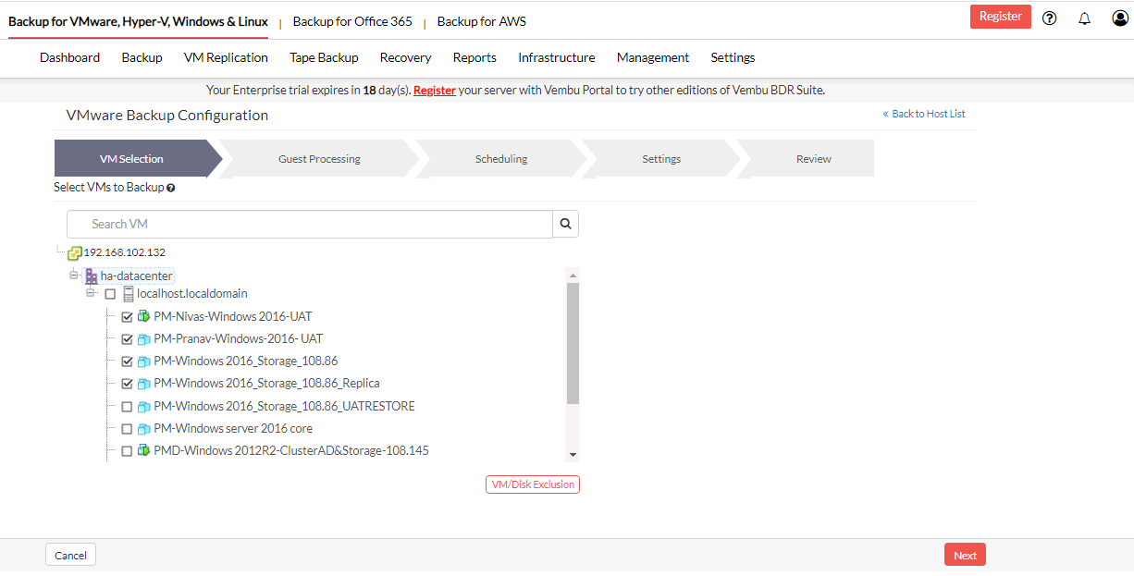
Task: Click the Register link in trial banner
Action: (x=435, y=91)
